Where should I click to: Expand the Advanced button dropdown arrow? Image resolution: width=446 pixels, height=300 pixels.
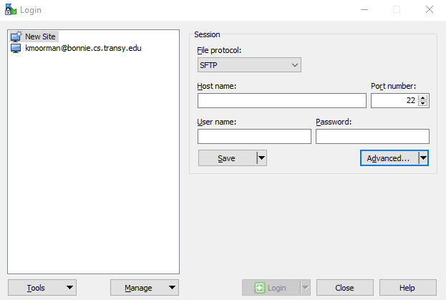[x=423, y=158]
